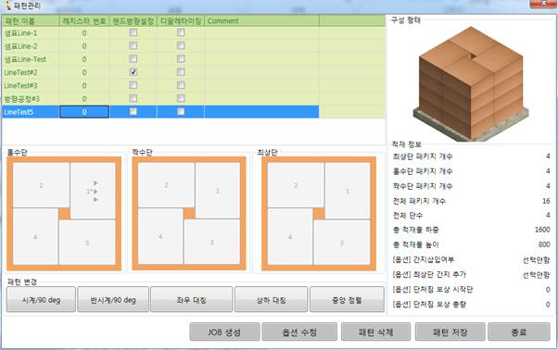Check hand direction checkbox for 샘플Line-1
Image resolution: width=558 pixels, height=350 pixels.
click(133, 32)
